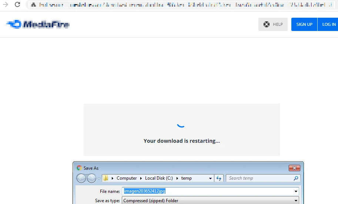The height and width of the screenshot is (204, 338).
Task: Click the blurred address bar URL
Action: tap(186, 5)
